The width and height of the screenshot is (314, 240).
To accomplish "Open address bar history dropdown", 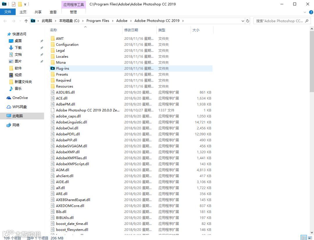I will (243, 21).
